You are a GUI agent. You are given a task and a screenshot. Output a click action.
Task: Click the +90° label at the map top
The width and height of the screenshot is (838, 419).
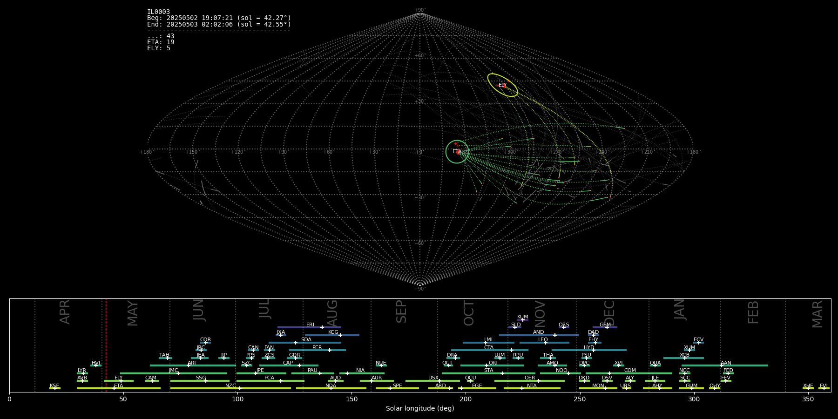pos(420,10)
